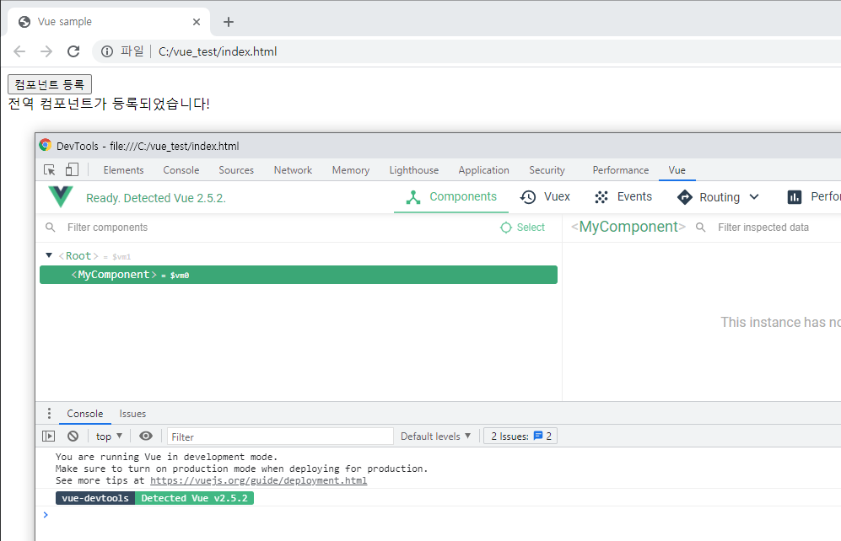
Task: Open the Lighthouse tab
Action: point(414,169)
